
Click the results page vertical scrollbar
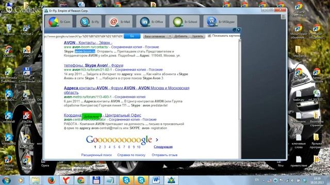click(240, 99)
